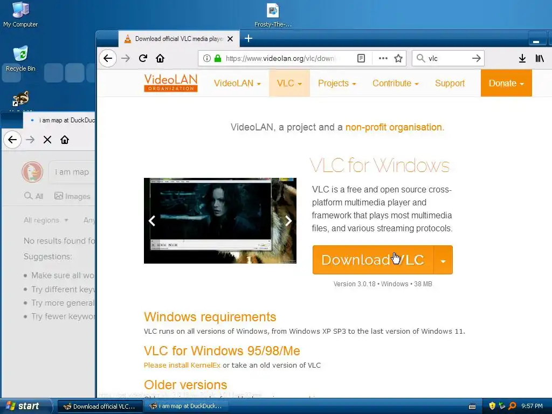552x414 pixels.
Task: Select the raccoon browser shortcut on desktop
Action: click(x=20, y=99)
